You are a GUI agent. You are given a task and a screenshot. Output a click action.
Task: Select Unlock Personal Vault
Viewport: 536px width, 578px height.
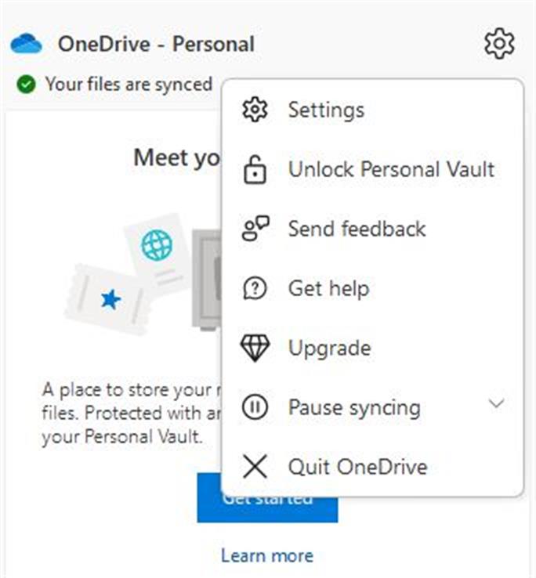391,169
